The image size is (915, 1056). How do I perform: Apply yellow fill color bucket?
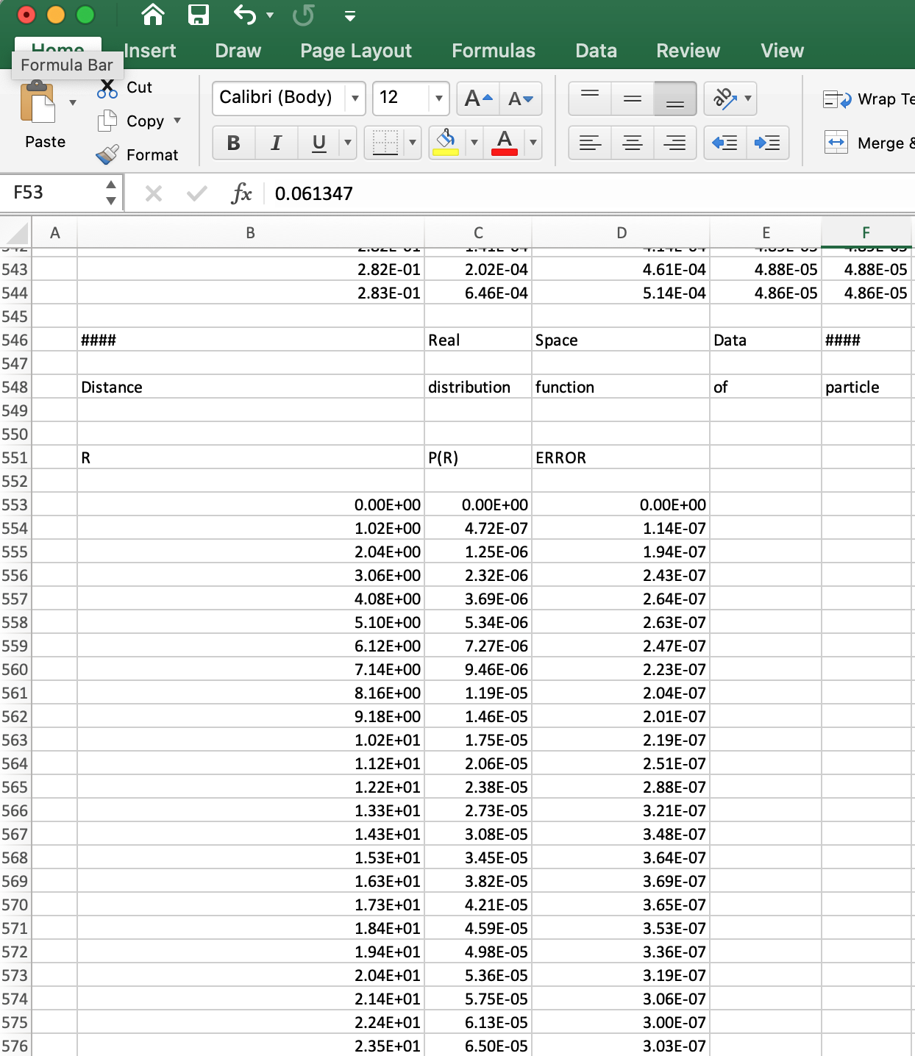click(446, 143)
